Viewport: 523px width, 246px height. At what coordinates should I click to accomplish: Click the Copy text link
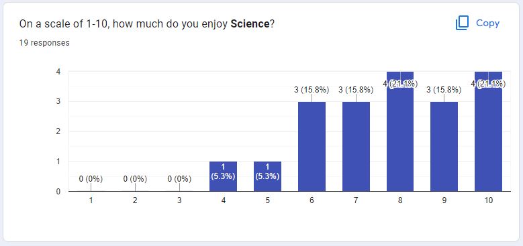pyautogui.click(x=487, y=23)
